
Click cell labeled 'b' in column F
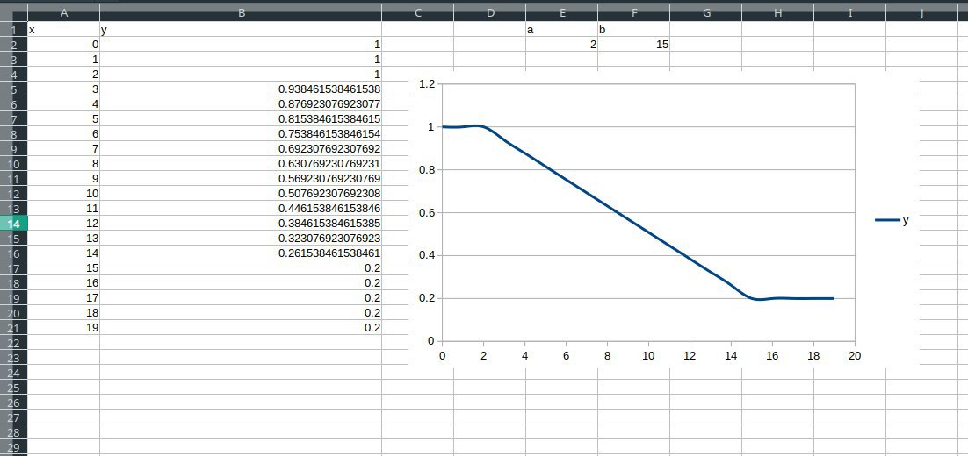[634, 29]
